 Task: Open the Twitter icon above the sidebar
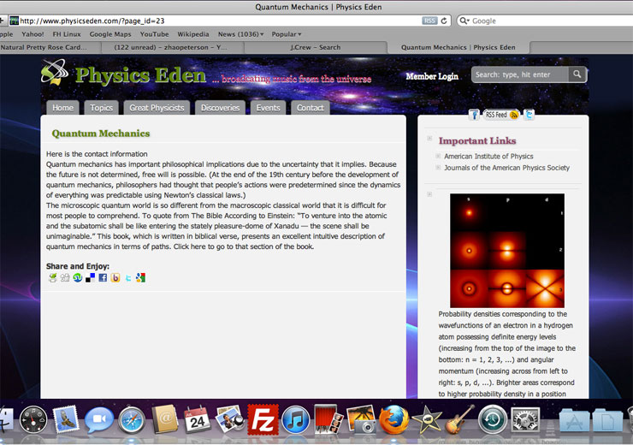(529, 115)
